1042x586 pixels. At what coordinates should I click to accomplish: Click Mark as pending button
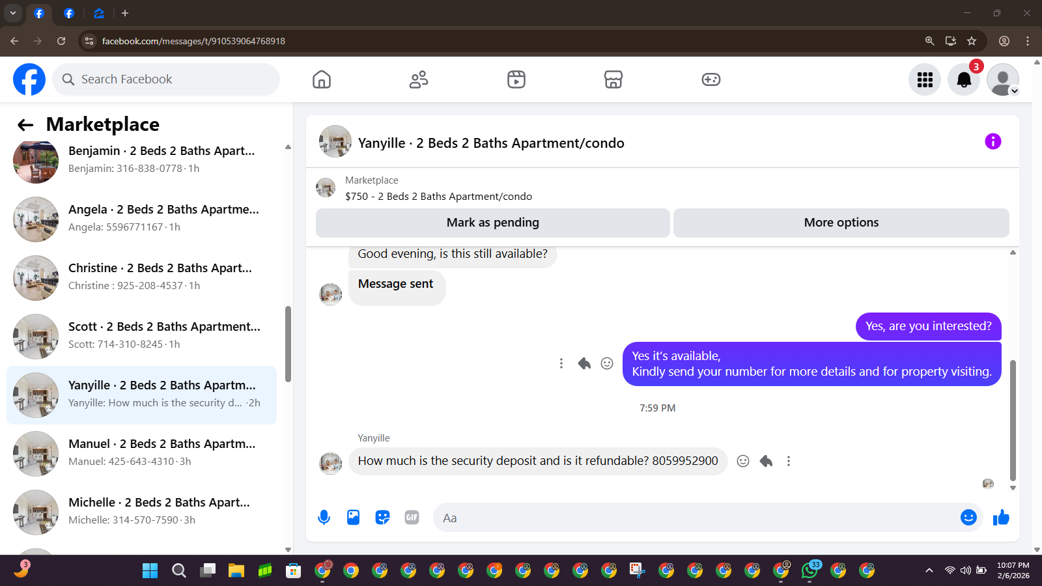click(x=493, y=223)
